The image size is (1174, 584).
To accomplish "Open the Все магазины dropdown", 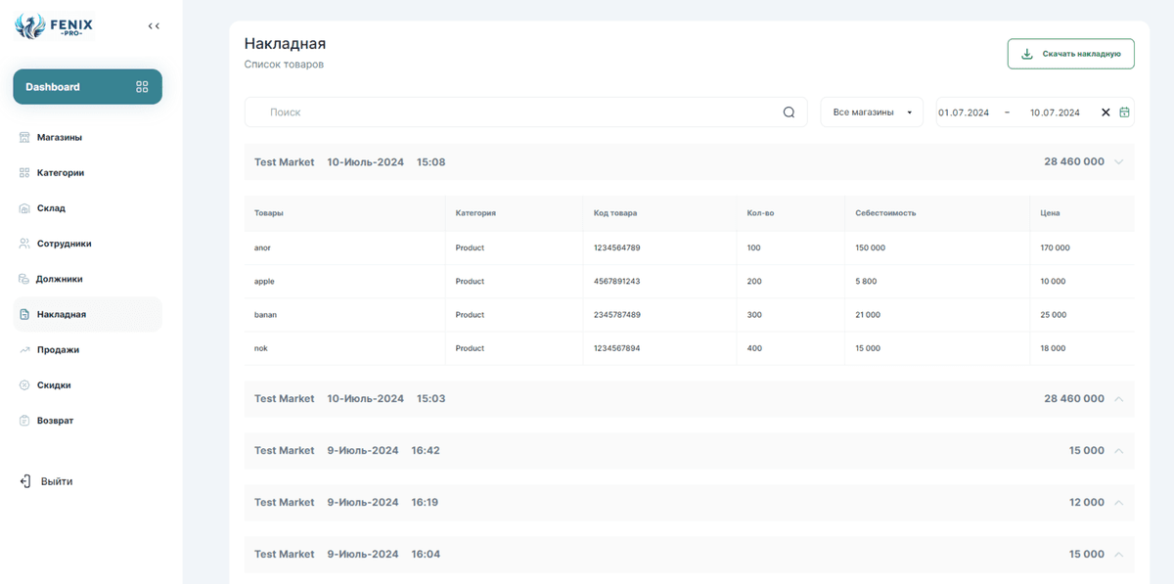I will point(871,112).
